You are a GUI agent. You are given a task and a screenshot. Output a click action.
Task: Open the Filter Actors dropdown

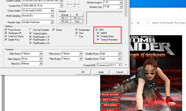(x=81, y=54)
